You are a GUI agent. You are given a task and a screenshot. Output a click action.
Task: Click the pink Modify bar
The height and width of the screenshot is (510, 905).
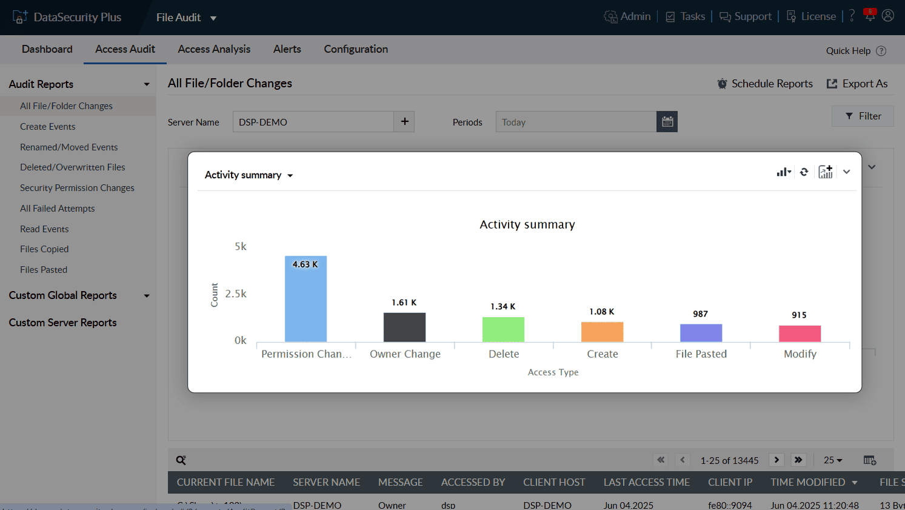coord(800,334)
